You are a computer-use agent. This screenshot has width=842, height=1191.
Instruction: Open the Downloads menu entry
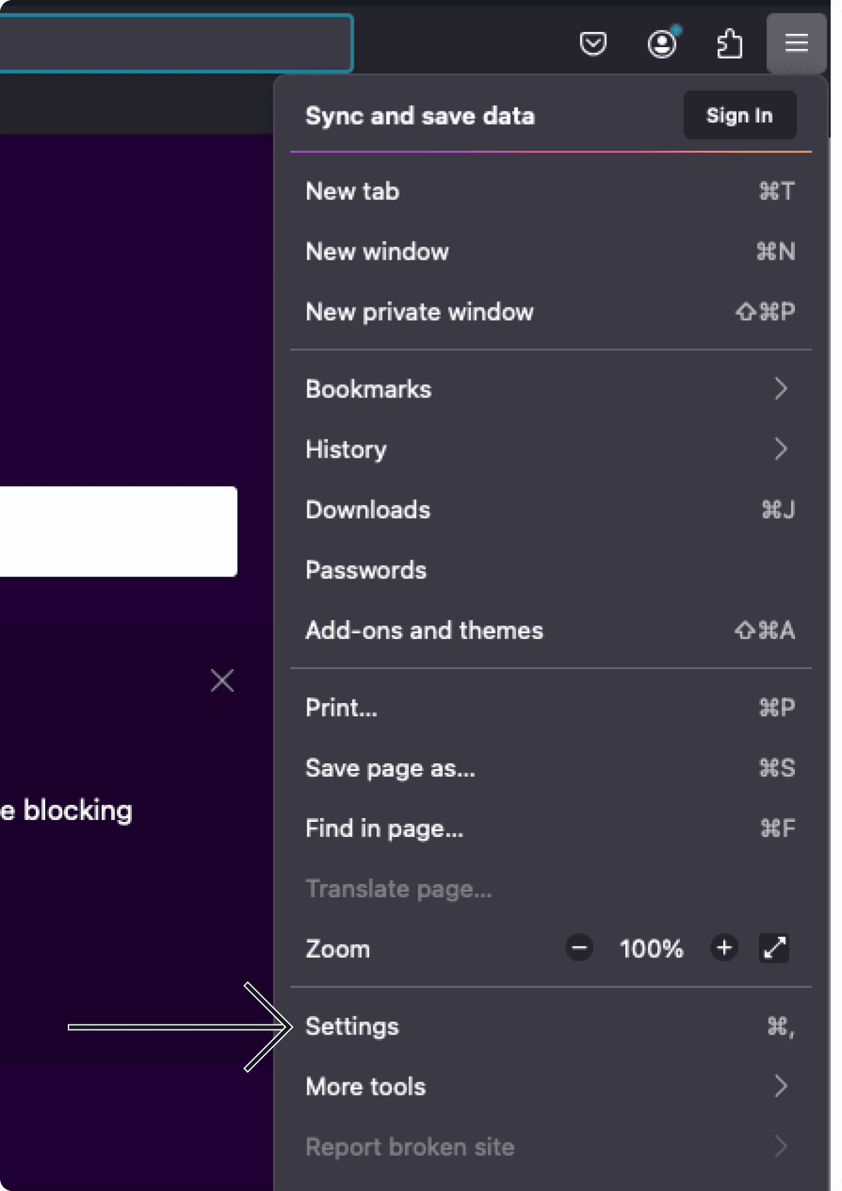[550, 510]
